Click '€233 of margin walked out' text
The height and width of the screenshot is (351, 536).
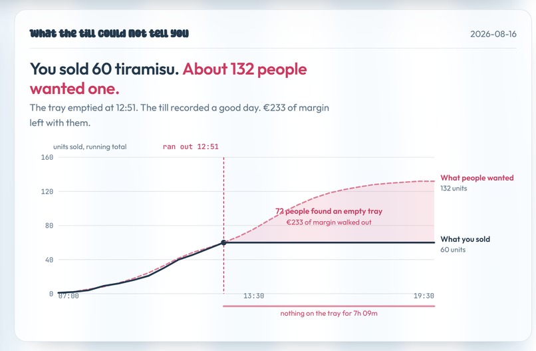click(329, 222)
